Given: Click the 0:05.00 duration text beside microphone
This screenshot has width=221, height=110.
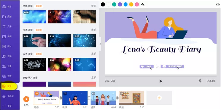Looking at the screenshot, I should tap(211, 81).
